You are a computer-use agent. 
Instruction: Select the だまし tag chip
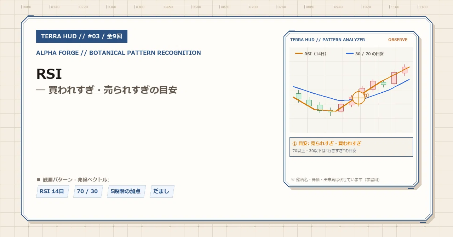pyautogui.click(x=161, y=191)
